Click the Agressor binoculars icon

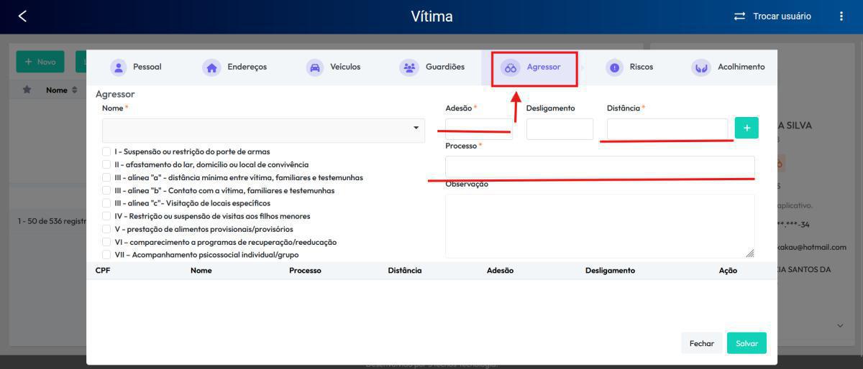pyautogui.click(x=511, y=67)
